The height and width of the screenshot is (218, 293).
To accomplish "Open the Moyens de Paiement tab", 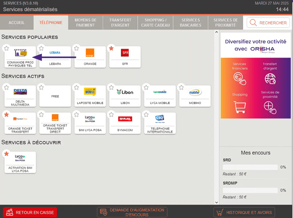I will coord(85,23).
